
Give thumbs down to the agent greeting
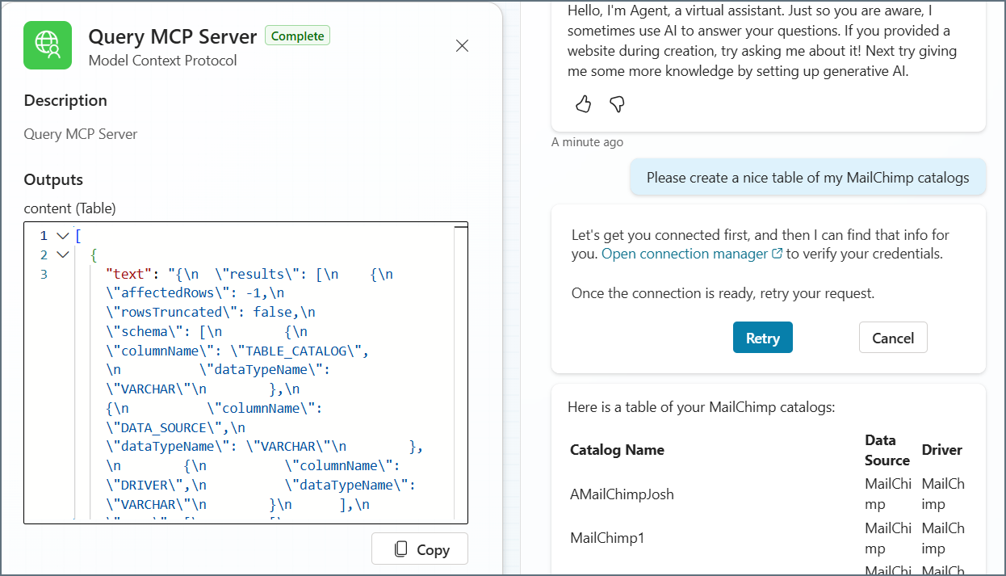617,103
